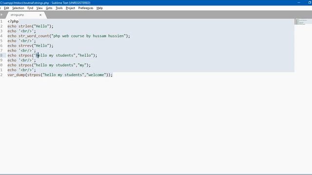This screenshot has width=312, height=175.
Task: Open the View menu
Action: click(x=39, y=8)
